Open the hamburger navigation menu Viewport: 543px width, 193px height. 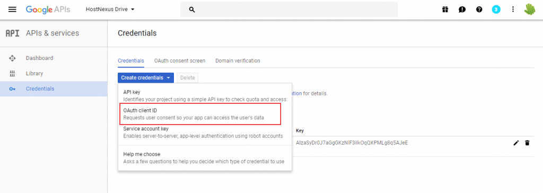point(12,10)
